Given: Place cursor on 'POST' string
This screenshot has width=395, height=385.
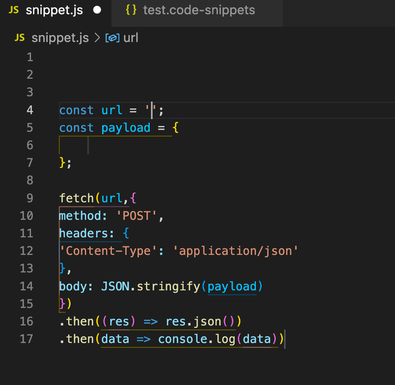Looking at the screenshot, I should pos(136,216).
